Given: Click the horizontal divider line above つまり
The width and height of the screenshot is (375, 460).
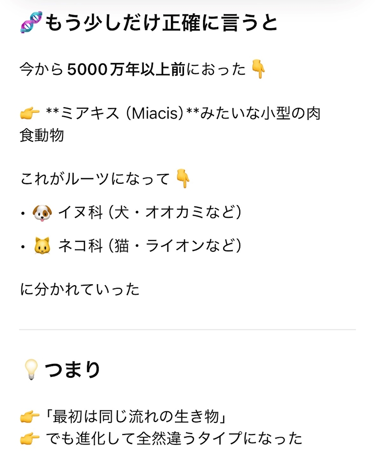Looking at the screenshot, I should (187, 330).
